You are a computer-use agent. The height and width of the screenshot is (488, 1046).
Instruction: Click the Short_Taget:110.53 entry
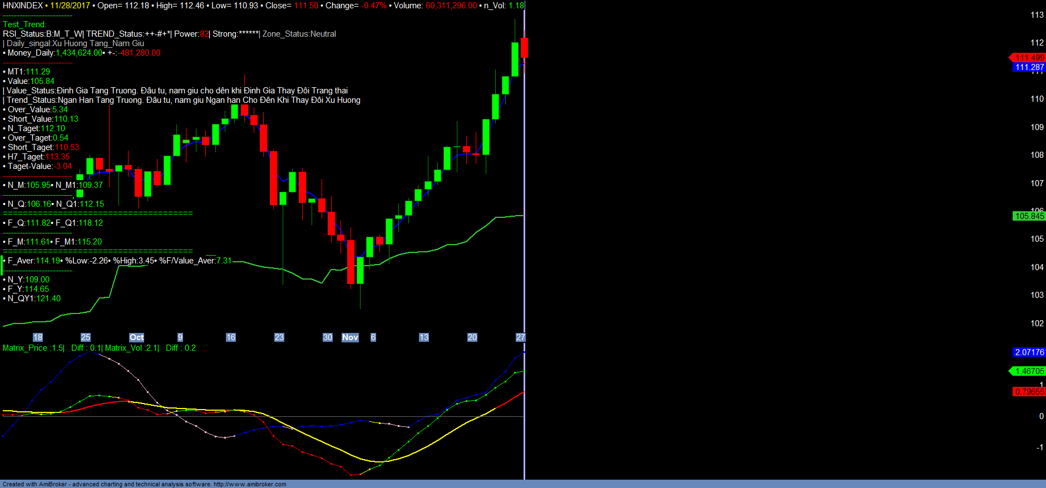click(x=43, y=147)
